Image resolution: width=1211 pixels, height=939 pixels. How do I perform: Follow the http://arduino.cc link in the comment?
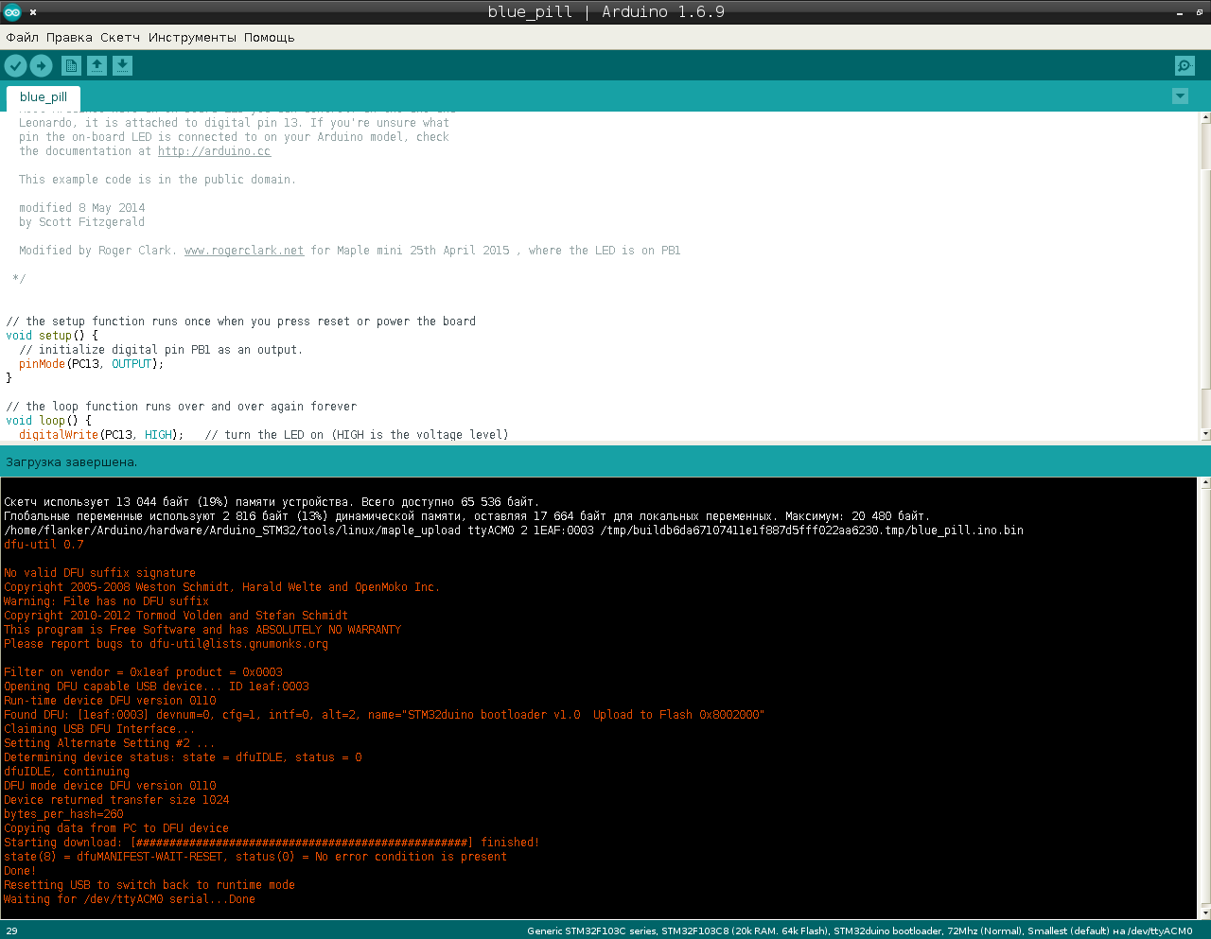(x=214, y=151)
